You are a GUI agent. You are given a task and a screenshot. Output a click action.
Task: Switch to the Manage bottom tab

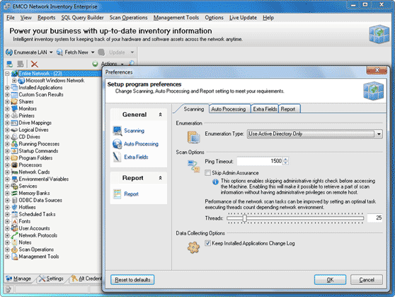18,279
